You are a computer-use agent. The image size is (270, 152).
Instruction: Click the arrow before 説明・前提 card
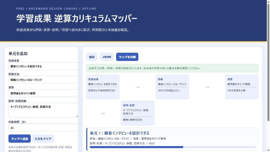(x=103, y=113)
